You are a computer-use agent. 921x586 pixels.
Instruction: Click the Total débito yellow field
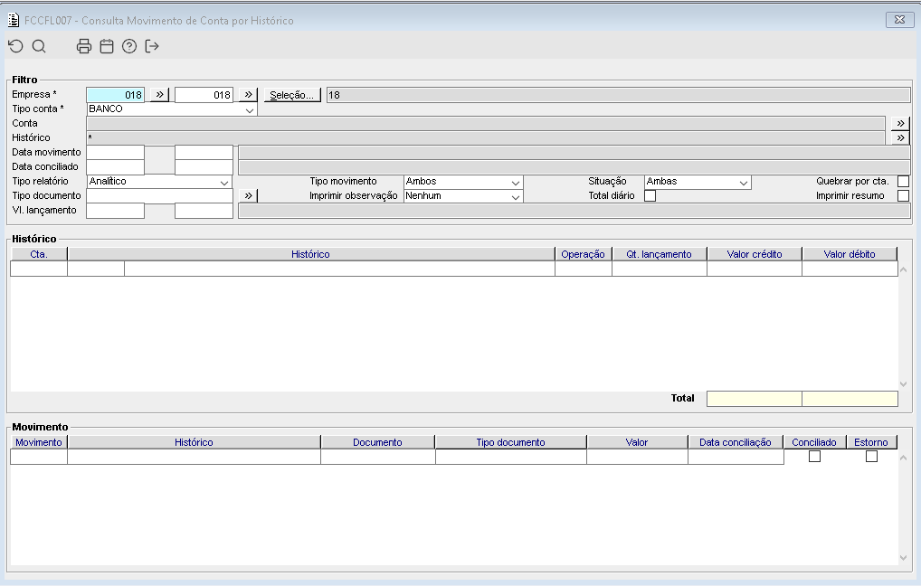tap(850, 399)
